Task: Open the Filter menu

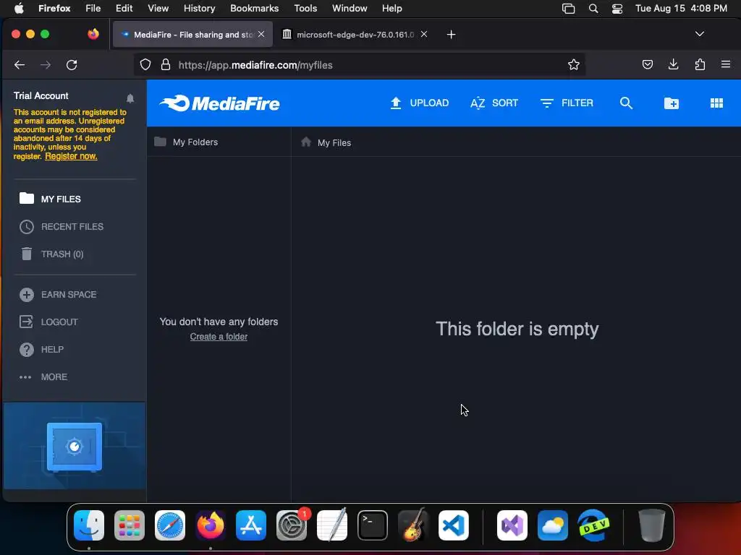Action: [567, 103]
